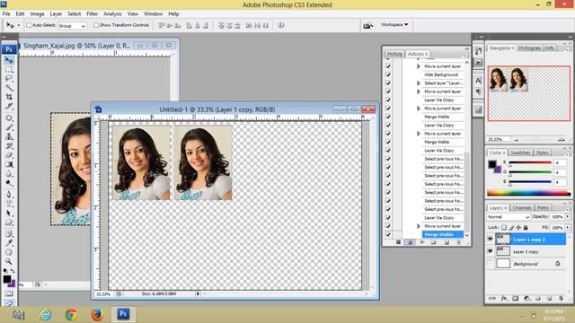The height and width of the screenshot is (323, 575).
Task: Select the Eraser tool
Action: click(x=9, y=155)
